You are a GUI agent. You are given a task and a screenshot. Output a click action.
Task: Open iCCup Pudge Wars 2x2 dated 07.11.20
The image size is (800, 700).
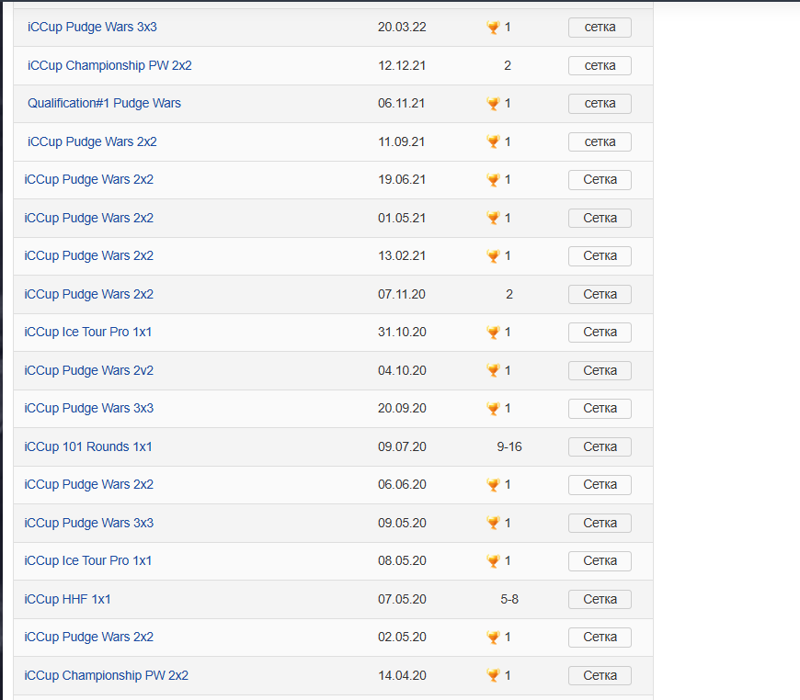coord(89,294)
